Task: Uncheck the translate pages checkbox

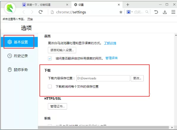Action: click(50, 58)
